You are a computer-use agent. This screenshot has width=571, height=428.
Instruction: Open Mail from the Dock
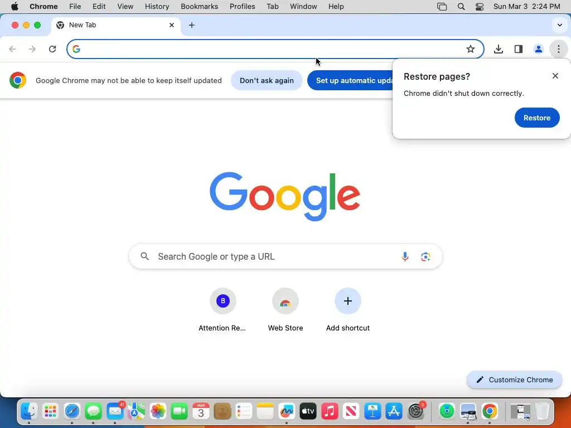pos(115,411)
